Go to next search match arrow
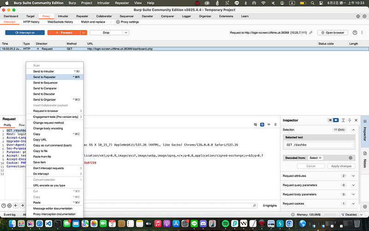The width and height of the screenshot is (369, 231). (22, 206)
